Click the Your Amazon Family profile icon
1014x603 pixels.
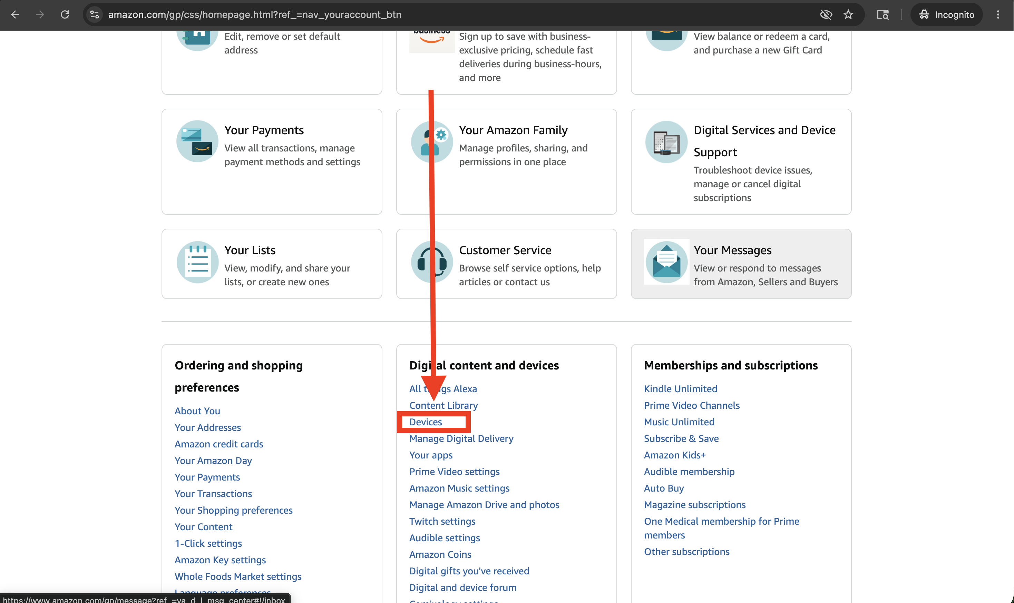coord(432,141)
